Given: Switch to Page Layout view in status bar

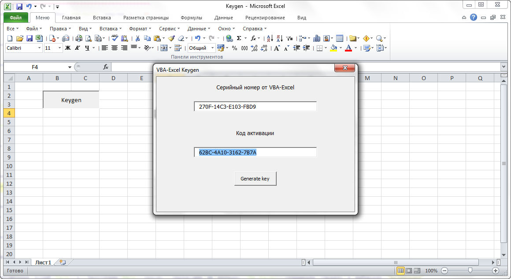Looking at the screenshot, I should click(409, 271).
